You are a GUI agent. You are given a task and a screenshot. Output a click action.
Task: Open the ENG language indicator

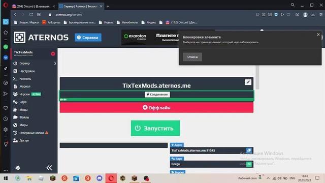coord(292,178)
